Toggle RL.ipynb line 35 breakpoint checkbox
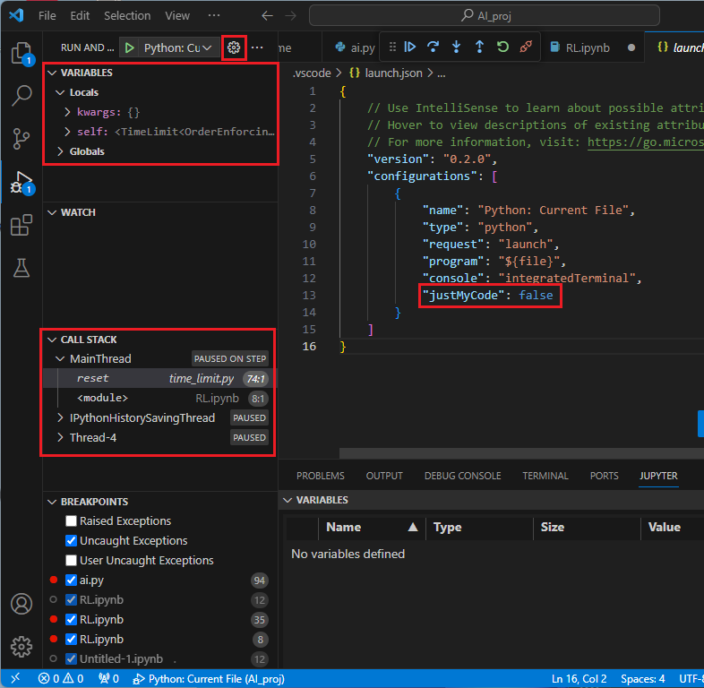 [71, 620]
